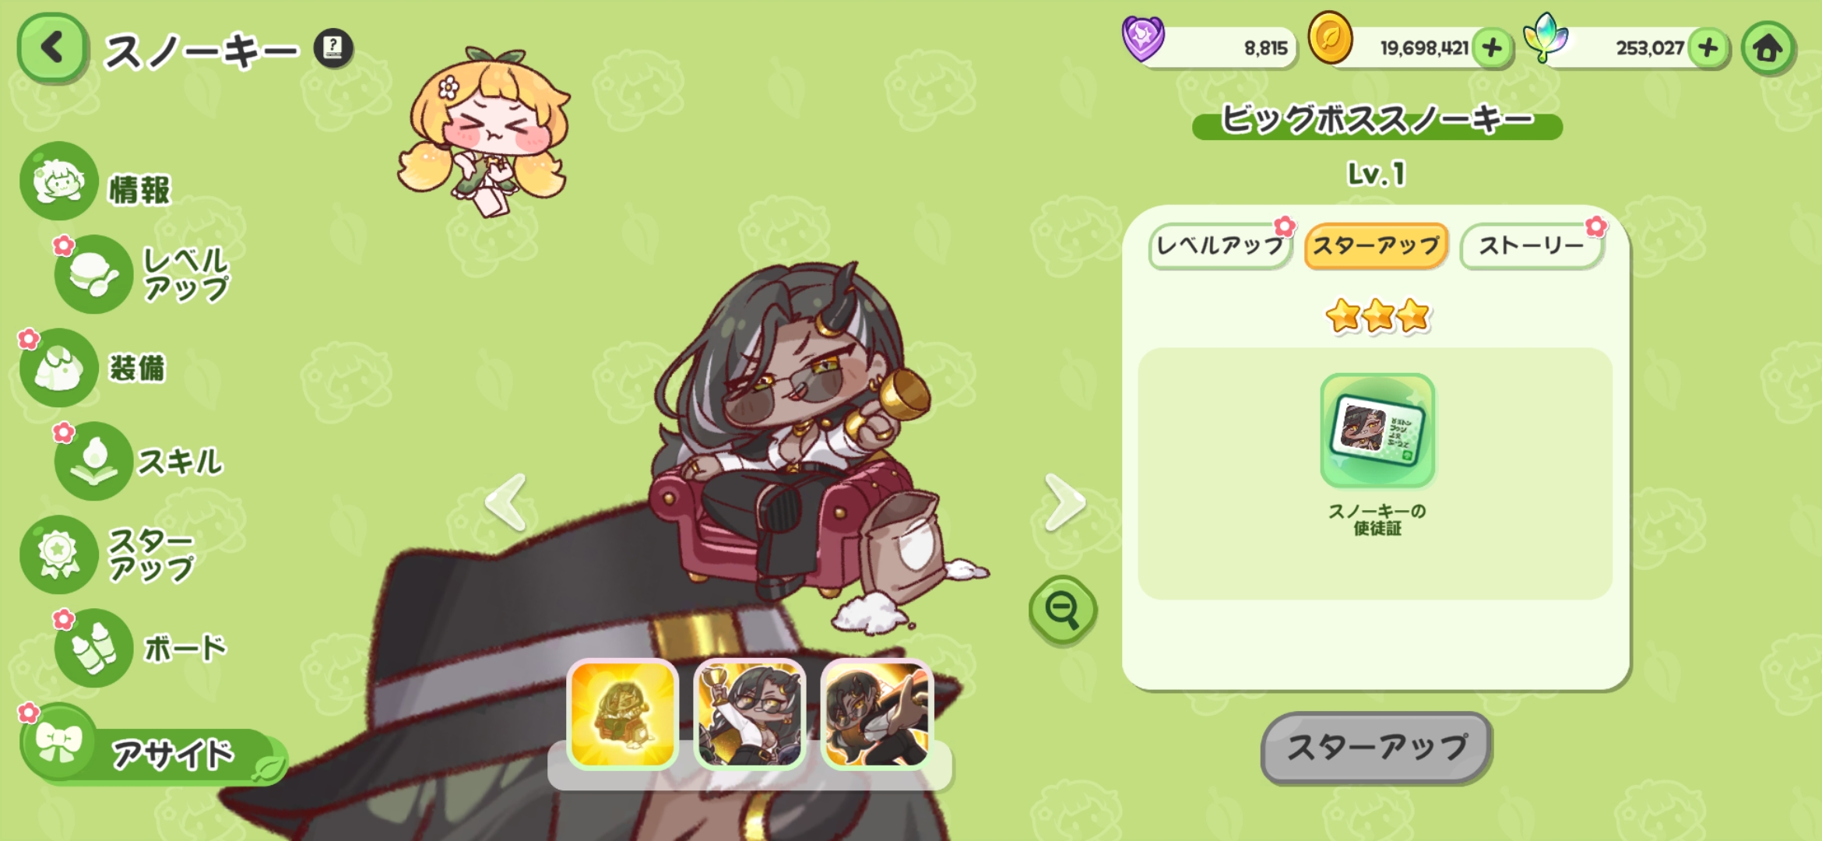Show previous character with left arrow
The height and width of the screenshot is (841, 1822).
coord(505,503)
